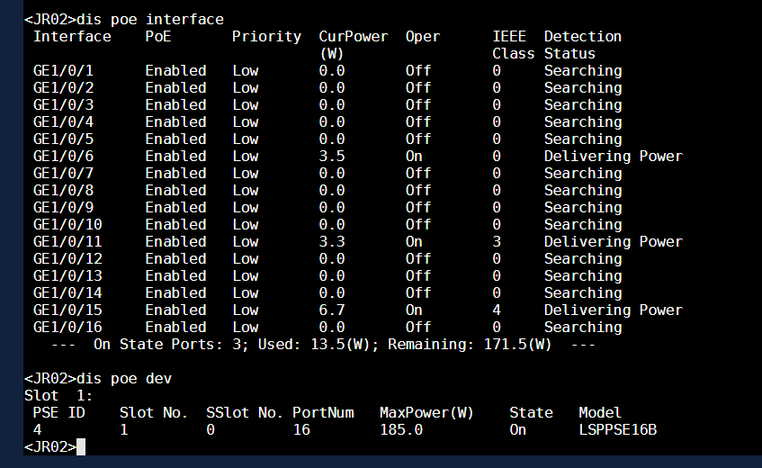Click the LSPPSE16B model name

point(617,430)
